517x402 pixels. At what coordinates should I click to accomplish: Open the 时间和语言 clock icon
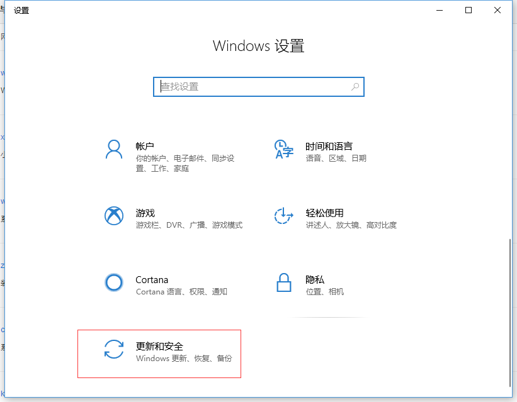[x=283, y=148]
